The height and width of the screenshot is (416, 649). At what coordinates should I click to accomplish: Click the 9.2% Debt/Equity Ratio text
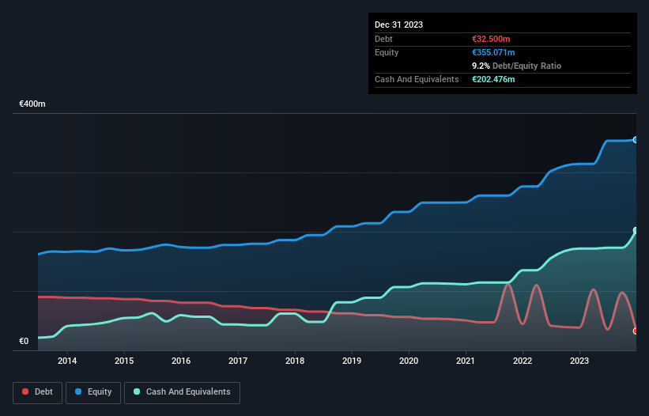tap(516, 66)
